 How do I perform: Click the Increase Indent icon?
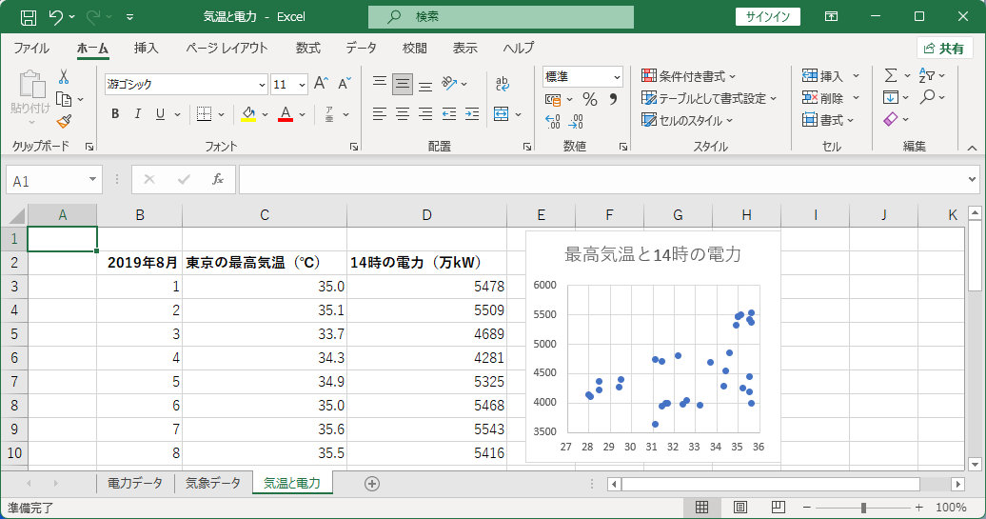click(x=472, y=114)
